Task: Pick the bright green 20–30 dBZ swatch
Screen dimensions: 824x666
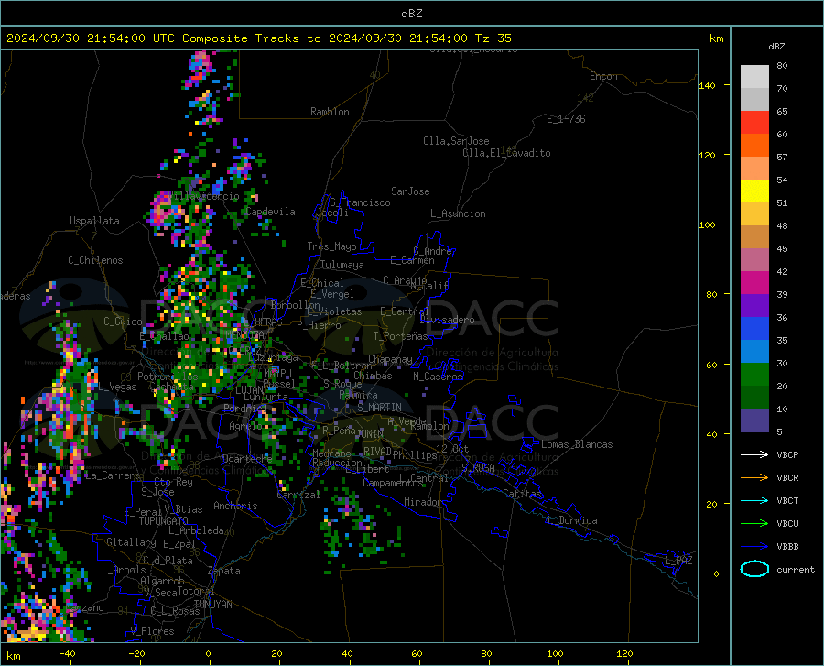Action: (754, 375)
